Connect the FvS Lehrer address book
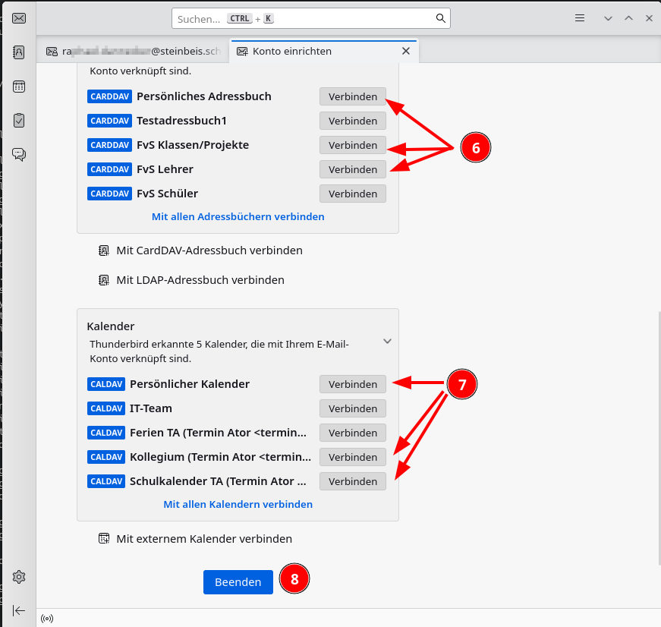Viewport: 661px width, 627px height. [352, 169]
